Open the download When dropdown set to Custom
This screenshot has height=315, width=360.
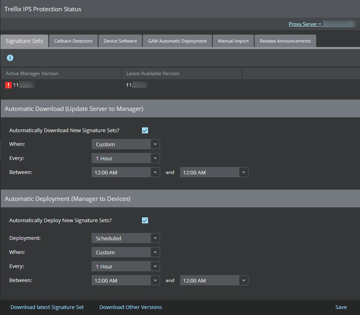[x=125, y=144]
